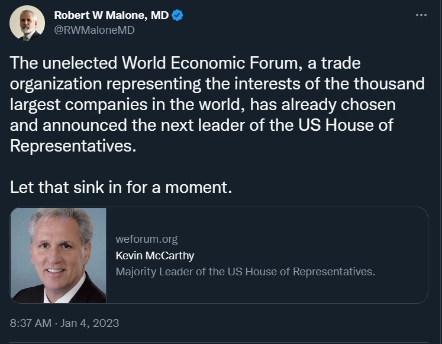Click the 'Let that sink in' sentence
This screenshot has height=344, width=442.
tap(120, 188)
